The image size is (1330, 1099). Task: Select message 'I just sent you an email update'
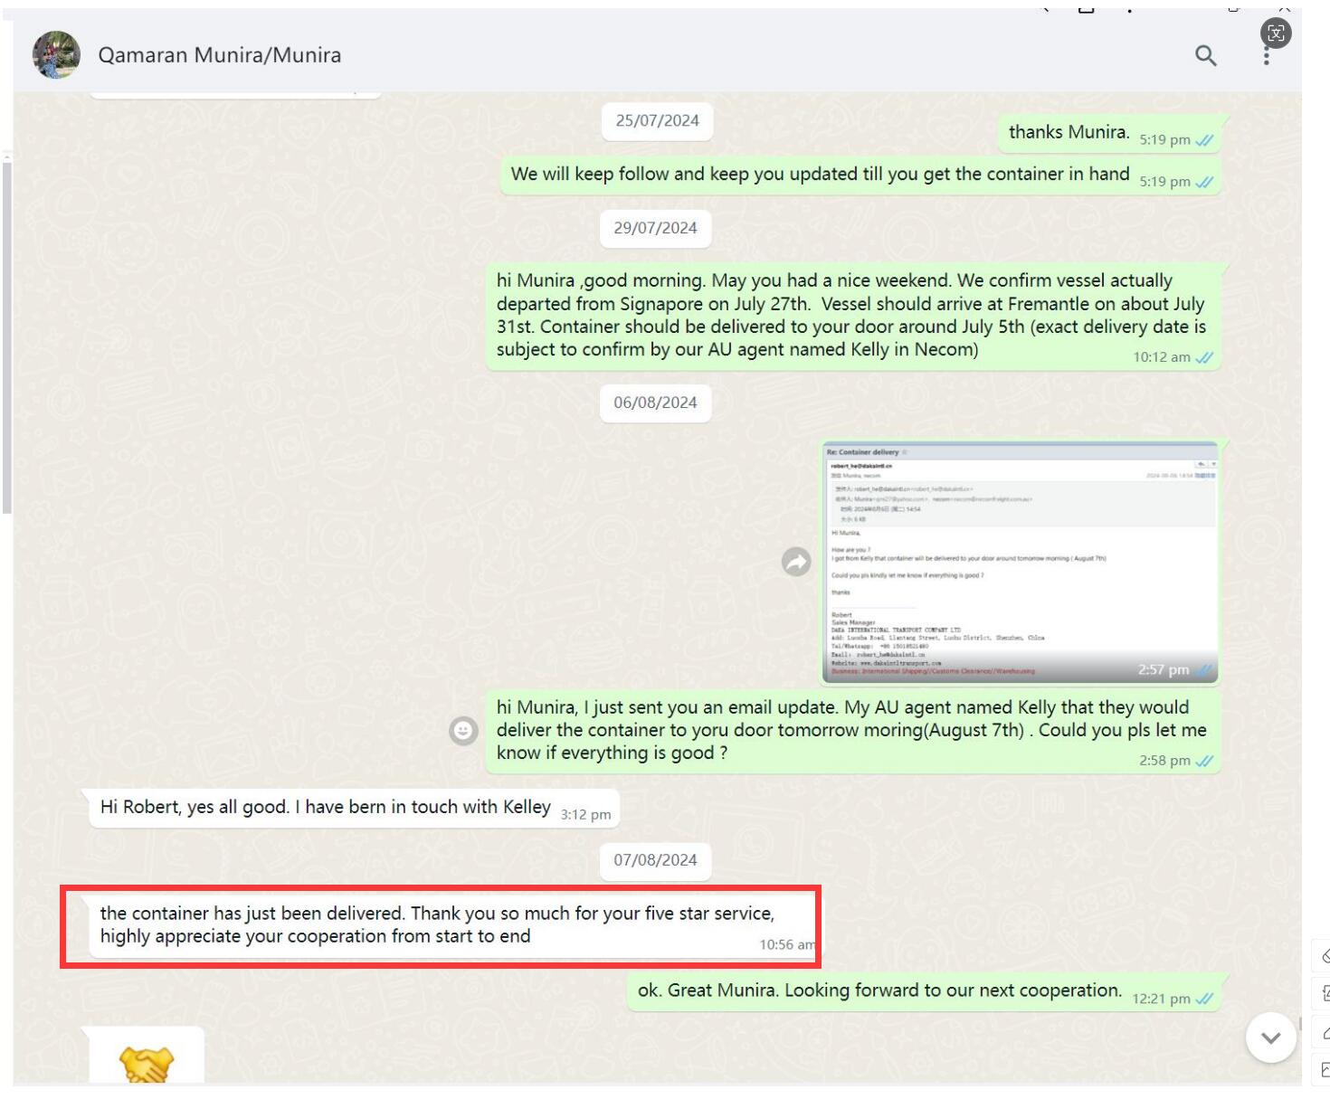pyautogui.click(x=853, y=732)
